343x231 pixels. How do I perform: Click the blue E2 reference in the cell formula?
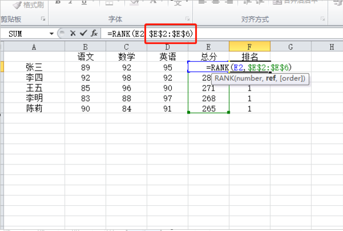click(238, 68)
